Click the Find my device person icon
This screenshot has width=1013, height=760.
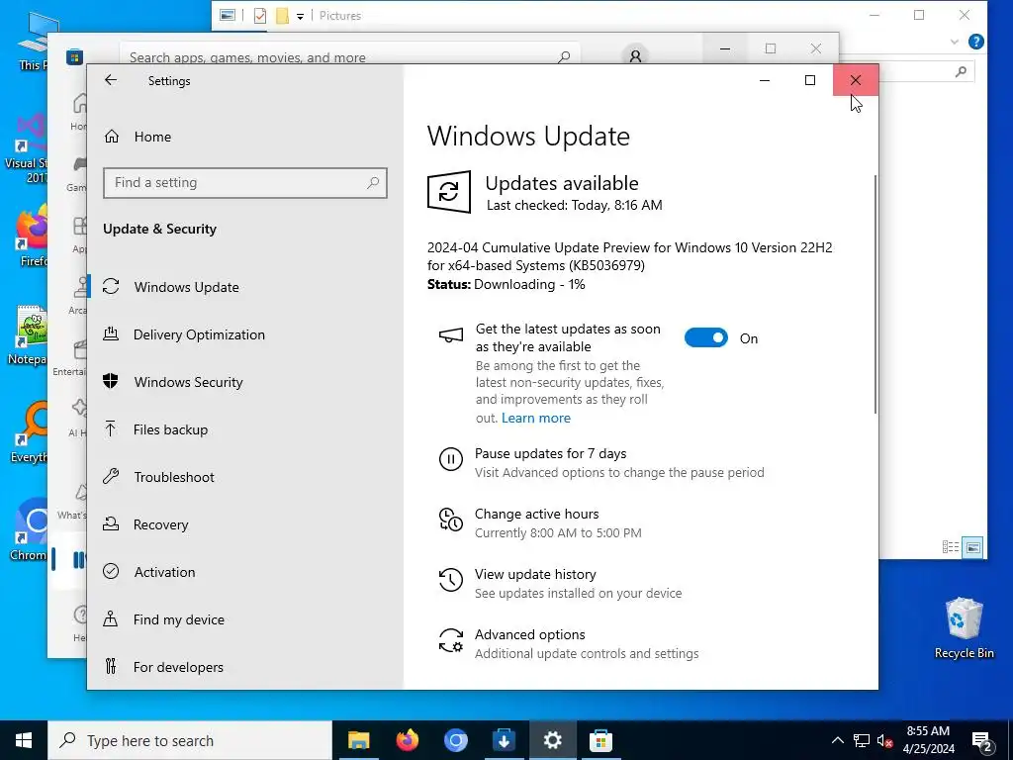(x=111, y=618)
